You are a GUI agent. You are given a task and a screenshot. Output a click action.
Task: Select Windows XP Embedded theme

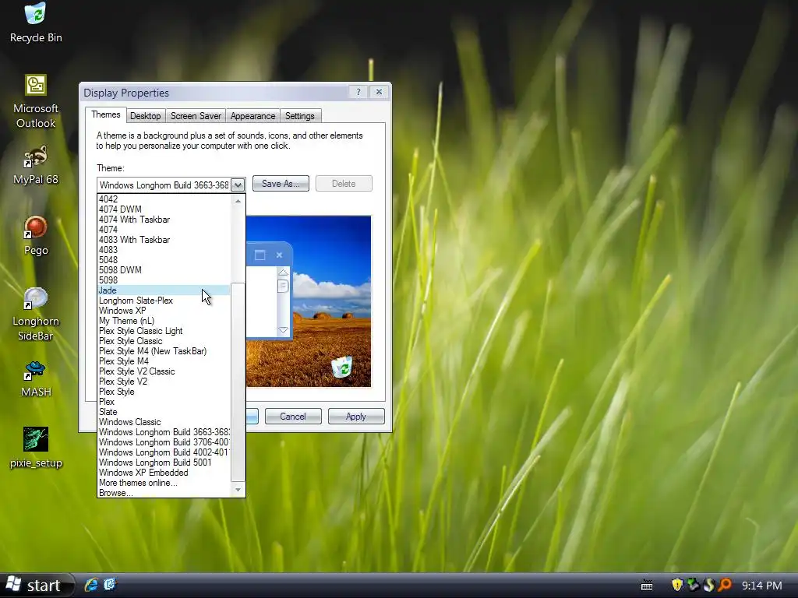click(164, 473)
